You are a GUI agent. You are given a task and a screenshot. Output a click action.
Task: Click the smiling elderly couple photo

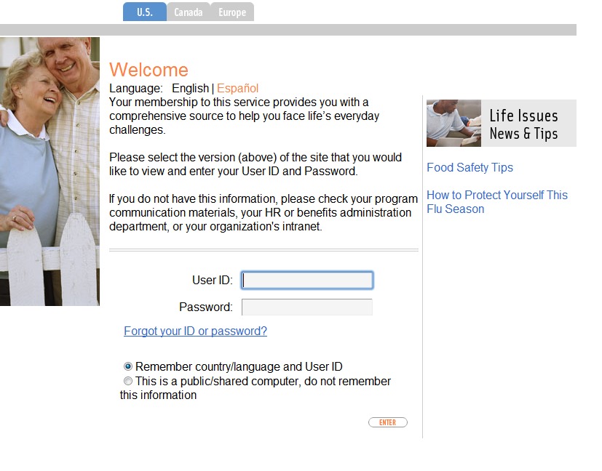pos(49,172)
